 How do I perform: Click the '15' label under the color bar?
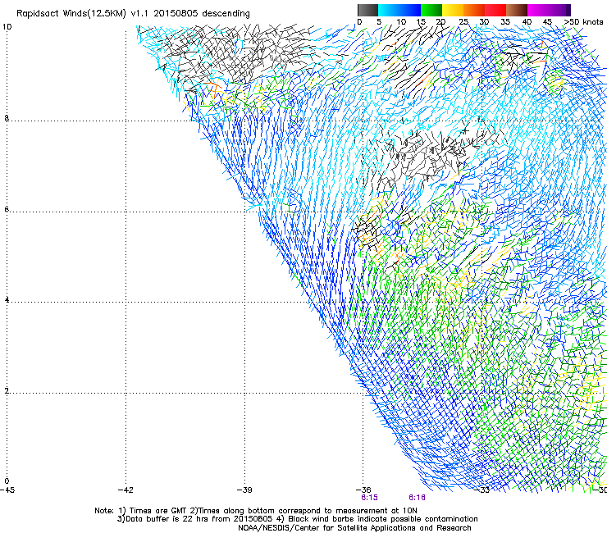click(421, 22)
